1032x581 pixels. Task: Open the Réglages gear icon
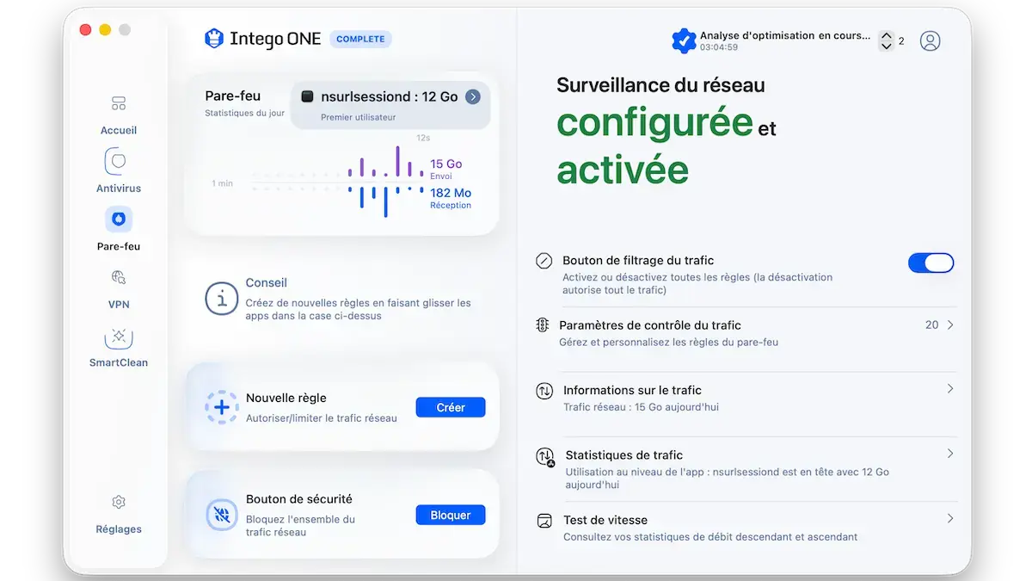[119, 502]
